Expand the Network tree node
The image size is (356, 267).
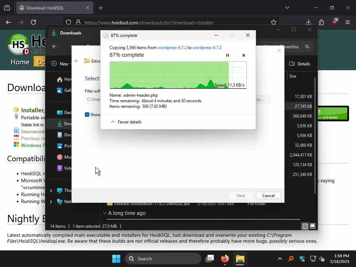(51, 201)
